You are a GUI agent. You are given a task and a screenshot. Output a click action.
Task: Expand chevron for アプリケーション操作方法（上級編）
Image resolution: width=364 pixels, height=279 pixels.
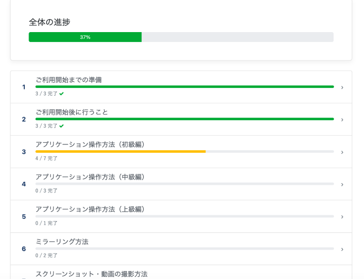click(342, 217)
